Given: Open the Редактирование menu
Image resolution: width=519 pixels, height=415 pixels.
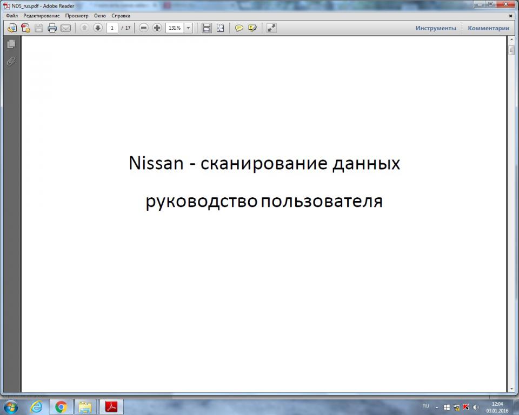Looking at the screenshot, I should 42,16.
